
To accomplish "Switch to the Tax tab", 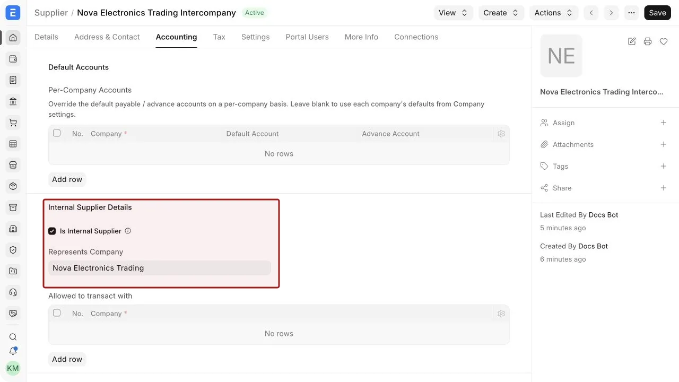I will pos(219,37).
